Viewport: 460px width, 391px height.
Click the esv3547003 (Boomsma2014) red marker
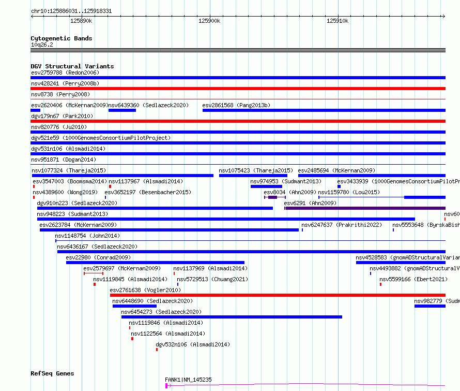[34, 186]
